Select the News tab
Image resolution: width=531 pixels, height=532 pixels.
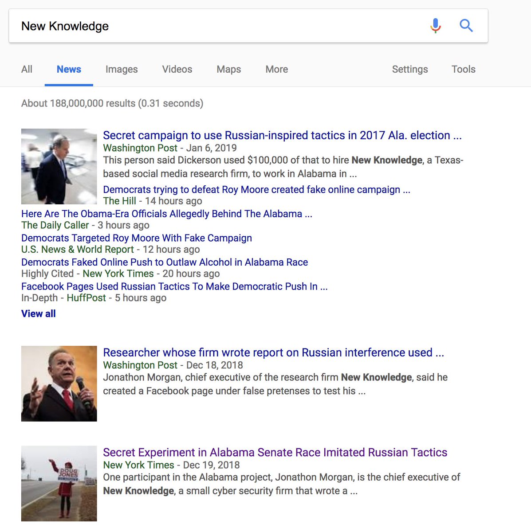[x=69, y=69]
